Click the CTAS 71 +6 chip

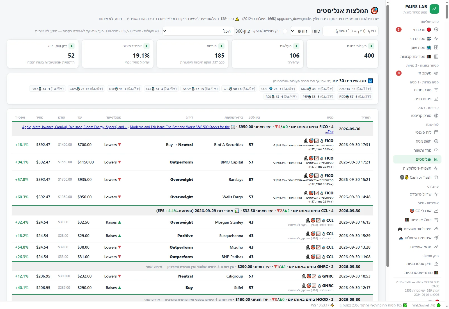[x=86, y=89]
